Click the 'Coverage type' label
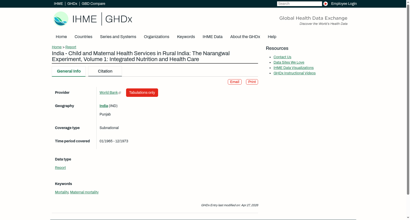 click(67, 128)
